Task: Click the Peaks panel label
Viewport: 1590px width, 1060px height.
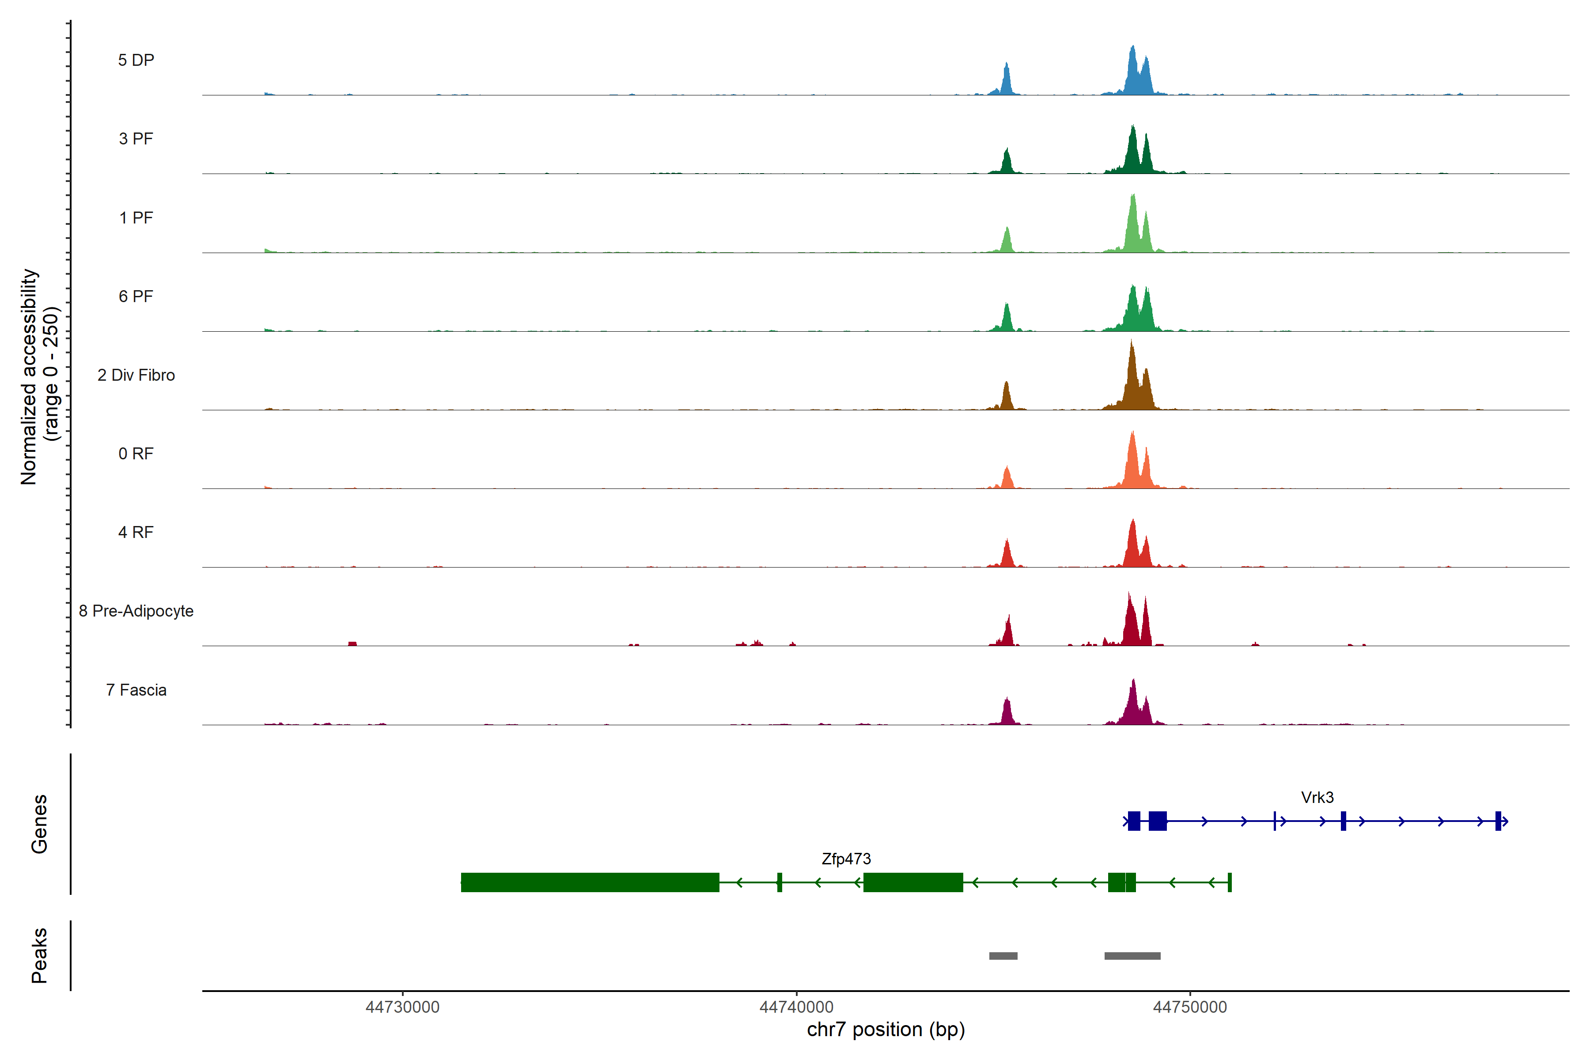Action: (x=39, y=955)
